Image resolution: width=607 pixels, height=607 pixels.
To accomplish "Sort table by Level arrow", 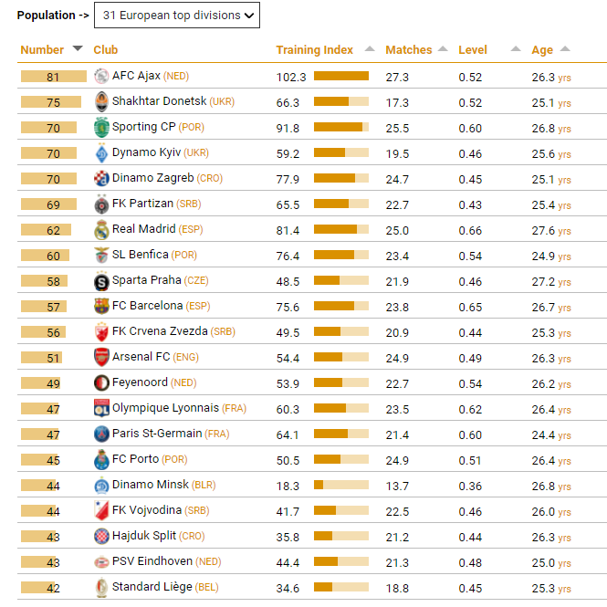I will tap(516, 49).
